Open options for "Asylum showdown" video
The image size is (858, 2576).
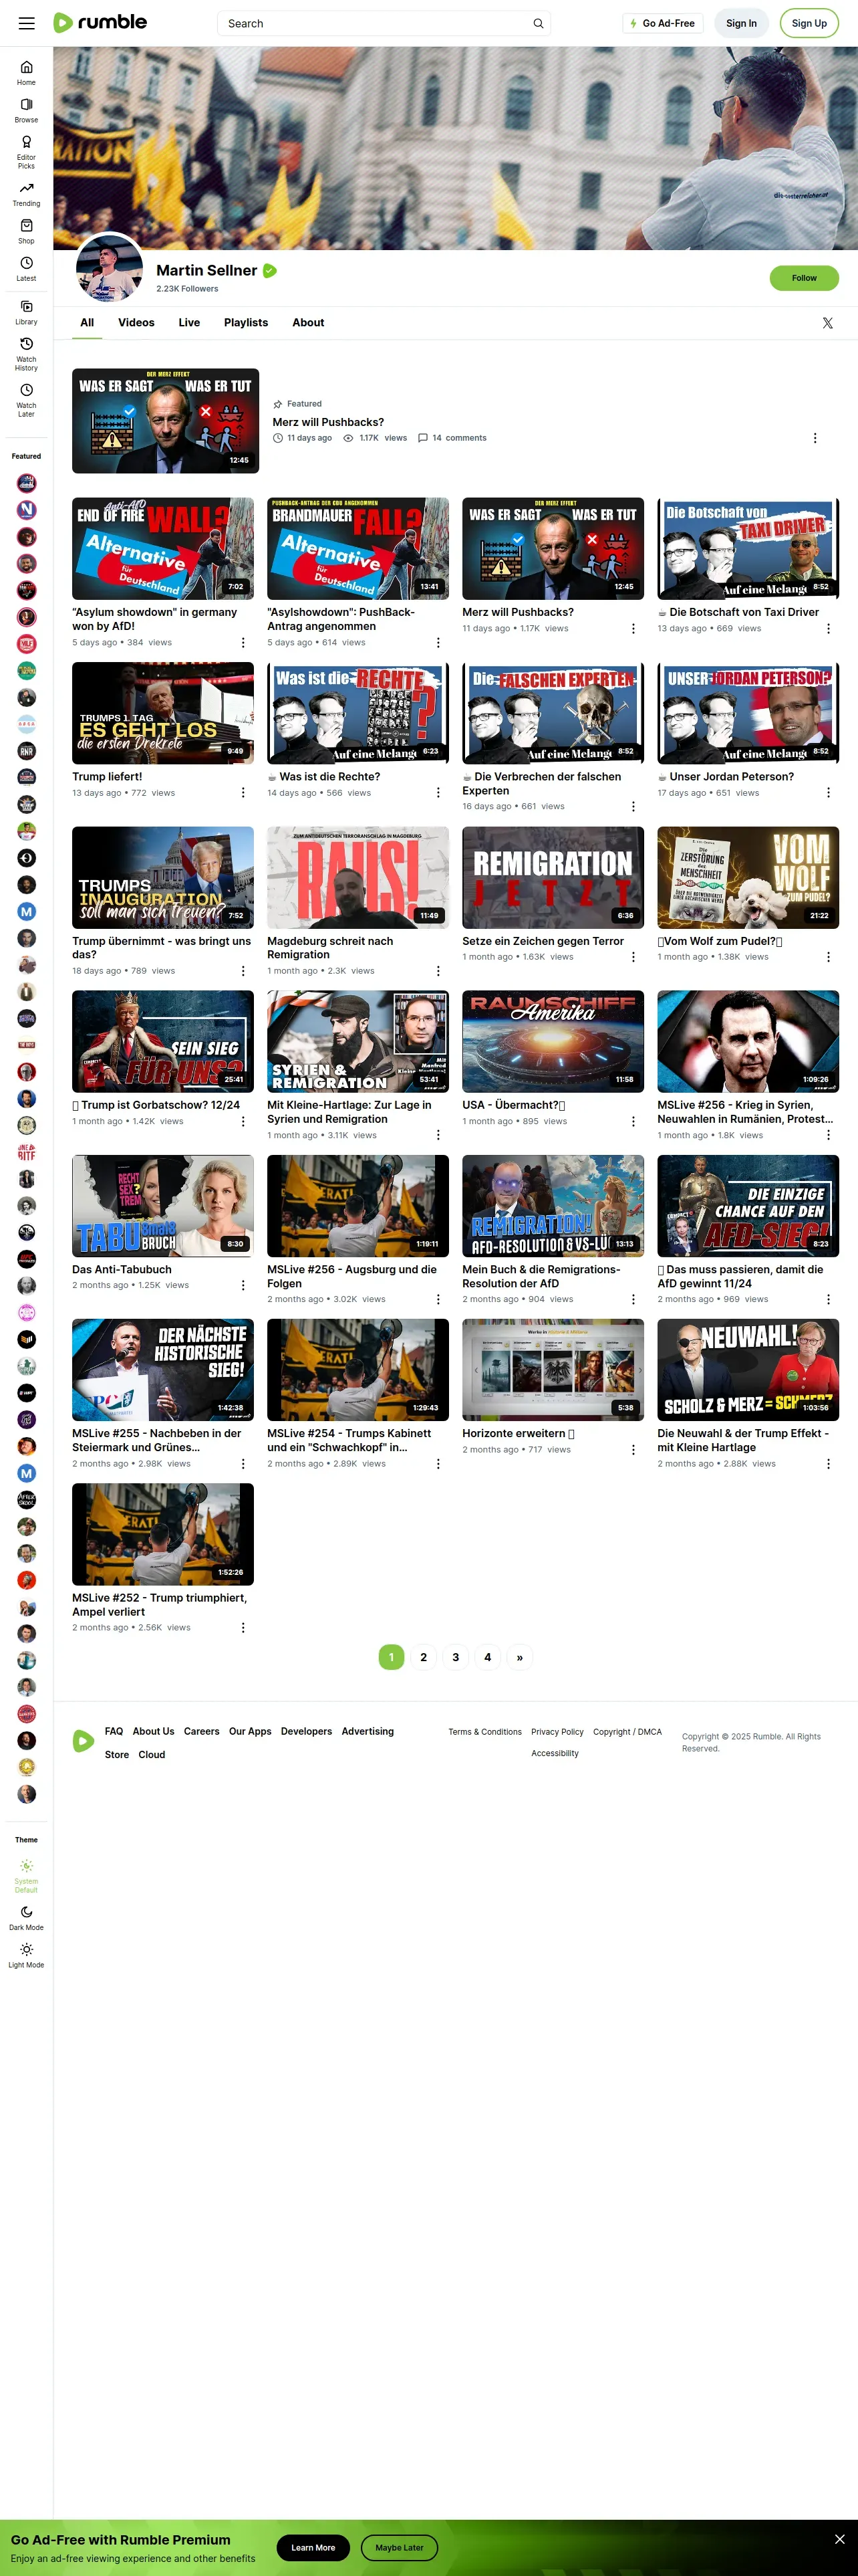[243, 642]
